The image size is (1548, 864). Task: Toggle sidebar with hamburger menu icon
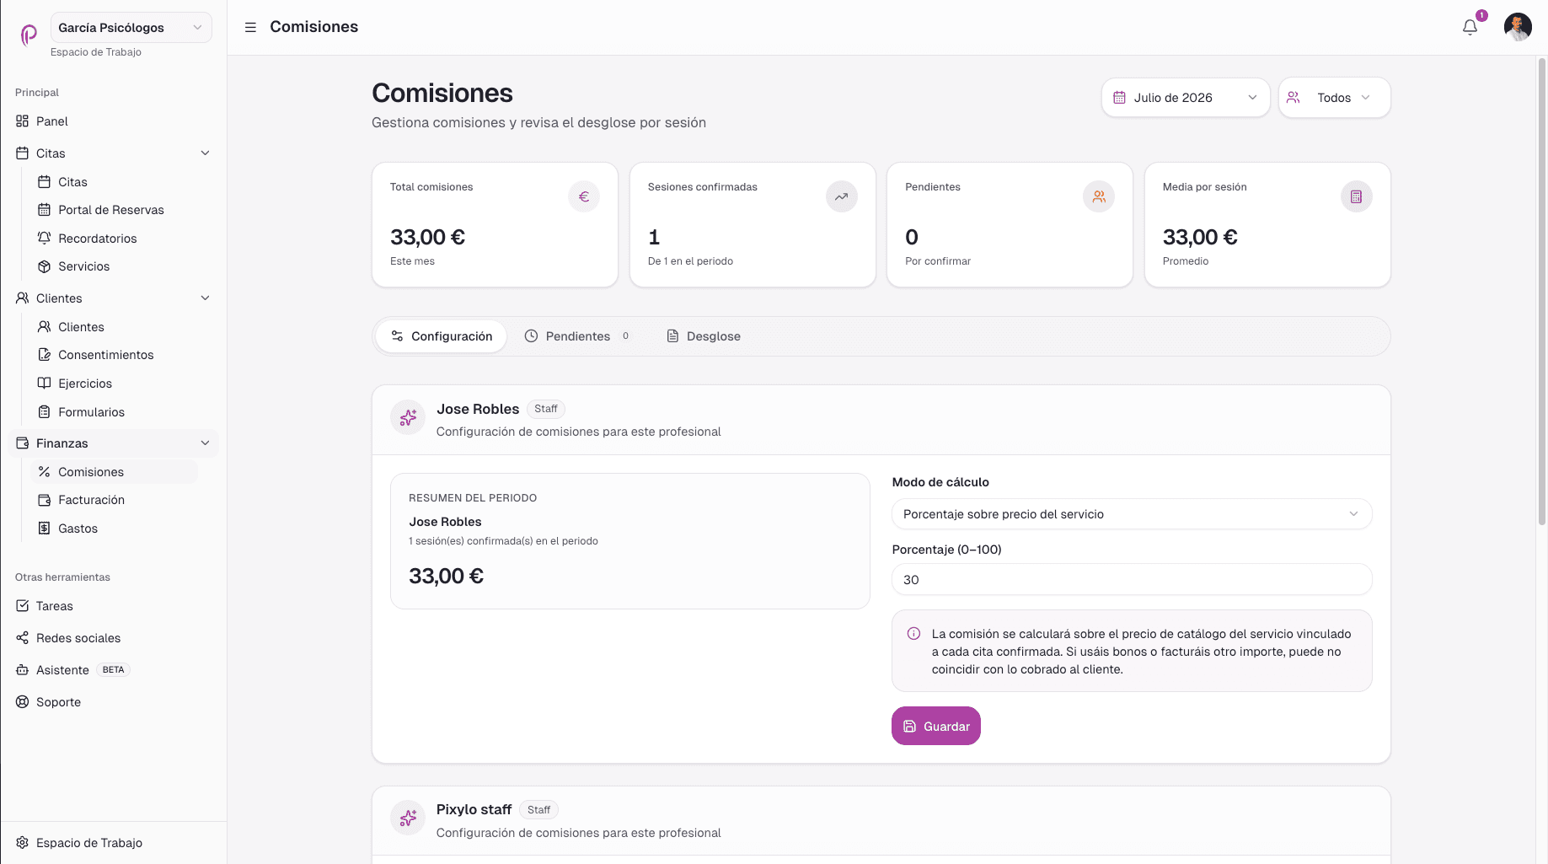(x=250, y=27)
